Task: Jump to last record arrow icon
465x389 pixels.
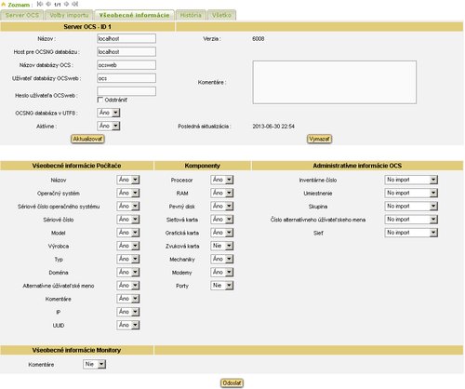Action: (75, 5)
